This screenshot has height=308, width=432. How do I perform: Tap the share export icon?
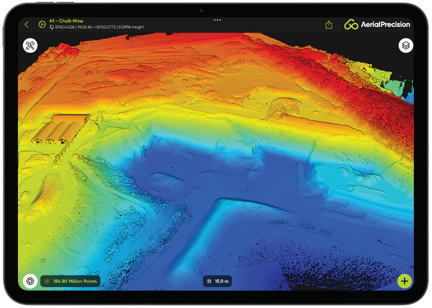(329, 25)
